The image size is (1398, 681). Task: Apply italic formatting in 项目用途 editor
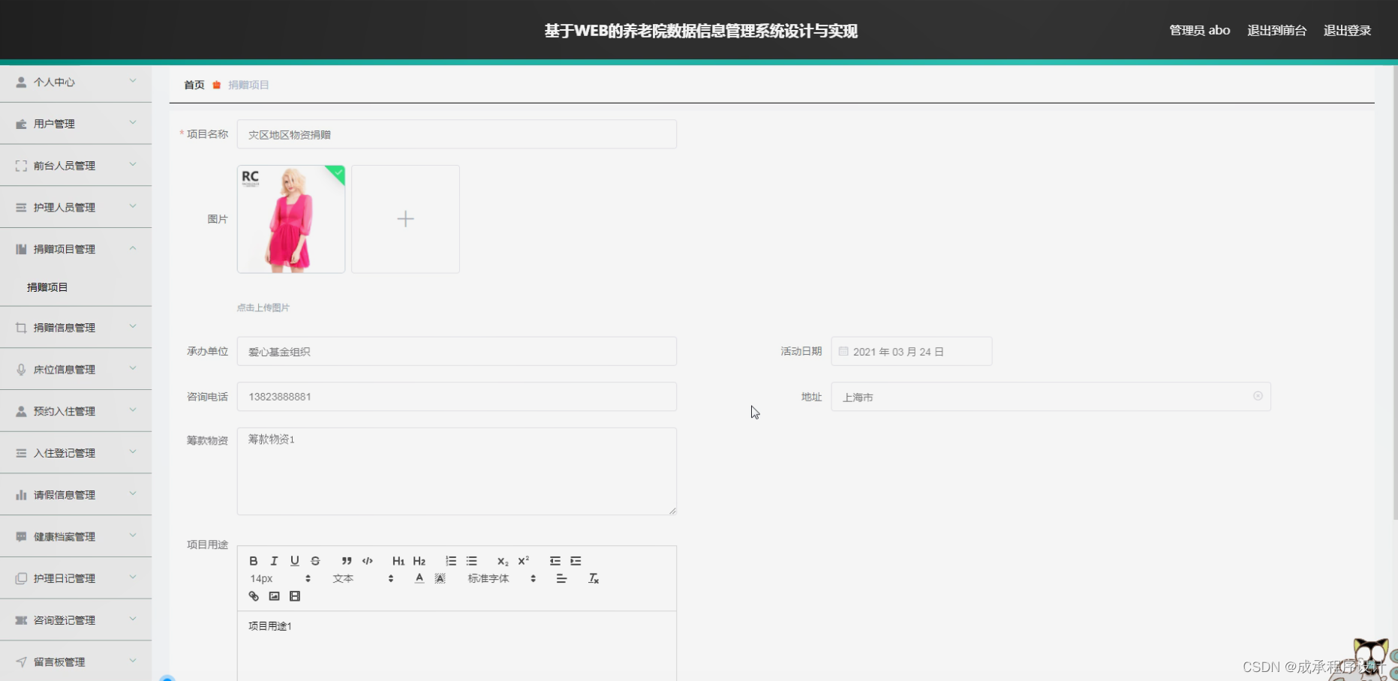click(274, 560)
